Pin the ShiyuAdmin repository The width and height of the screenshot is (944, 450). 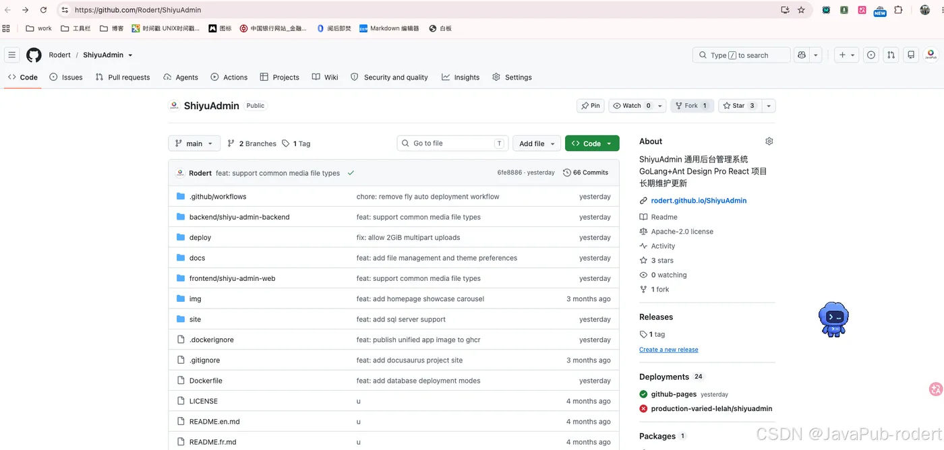(591, 106)
